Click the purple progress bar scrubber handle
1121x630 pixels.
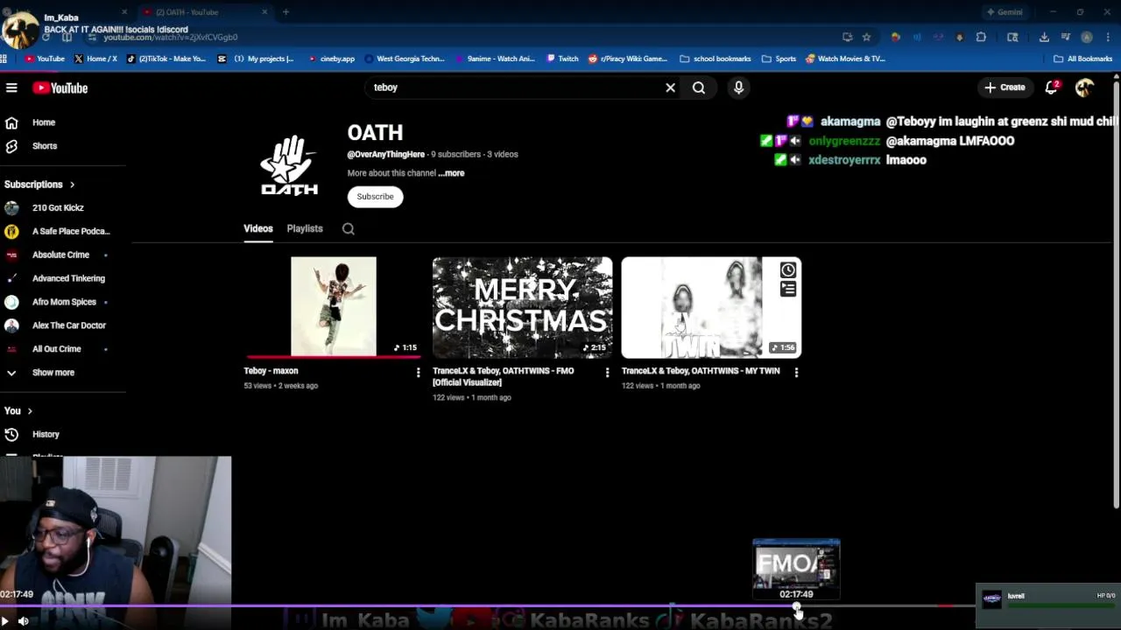(796, 606)
